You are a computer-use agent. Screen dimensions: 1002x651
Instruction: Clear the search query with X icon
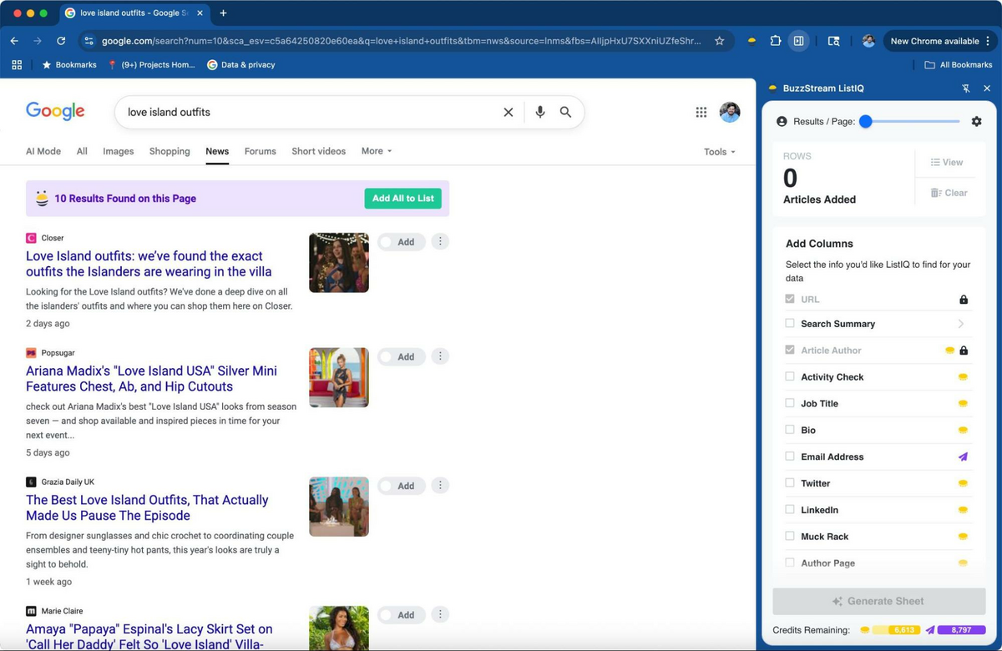pyautogui.click(x=508, y=112)
